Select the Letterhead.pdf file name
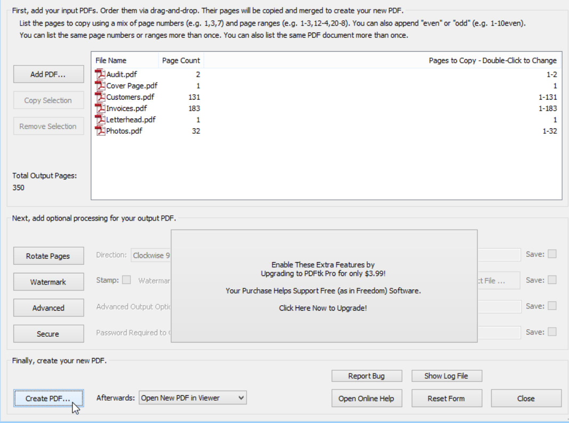Screen dimensions: 569x423 [131, 119]
